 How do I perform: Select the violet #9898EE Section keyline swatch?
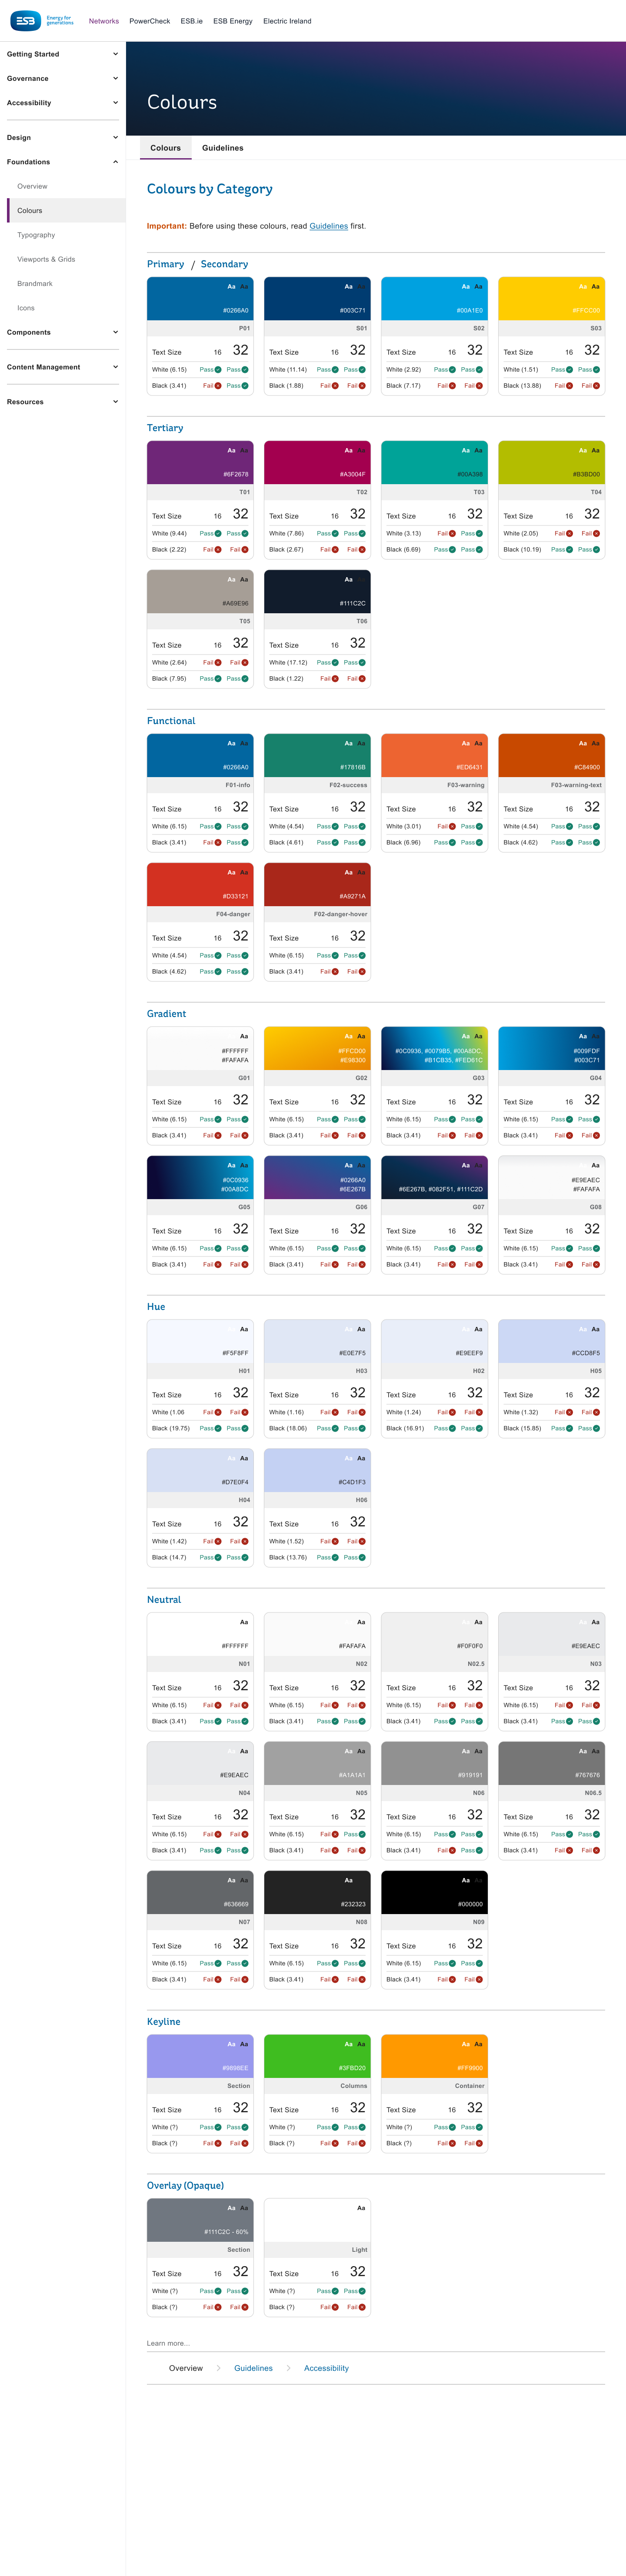click(x=200, y=2057)
